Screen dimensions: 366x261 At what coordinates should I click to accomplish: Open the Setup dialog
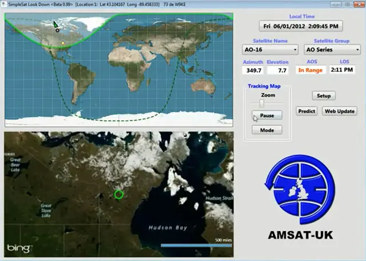click(x=324, y=96)
